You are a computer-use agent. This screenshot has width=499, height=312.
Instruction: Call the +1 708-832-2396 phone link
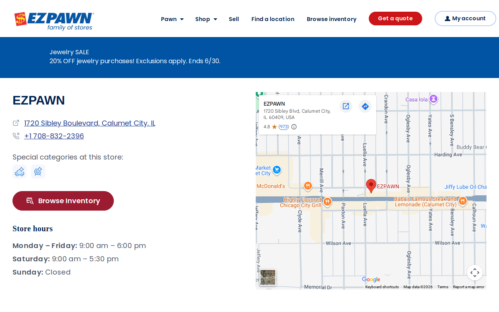(54, 136)
